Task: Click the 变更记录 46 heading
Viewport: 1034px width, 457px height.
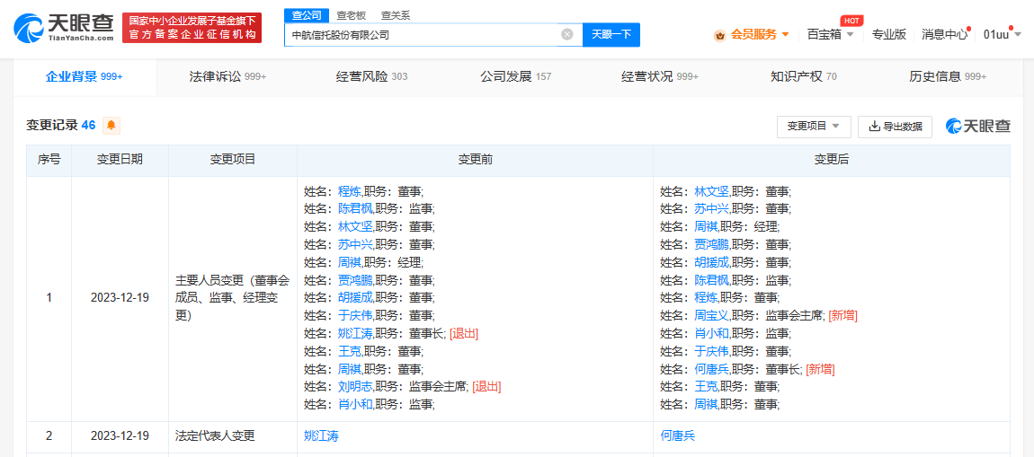Action: pos(60,125)
